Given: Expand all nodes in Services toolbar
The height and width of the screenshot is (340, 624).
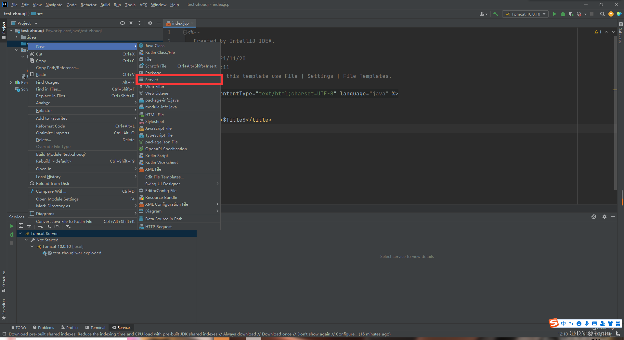Looking at the screenshot, I should pyautogui.click(x=21, y=226).
